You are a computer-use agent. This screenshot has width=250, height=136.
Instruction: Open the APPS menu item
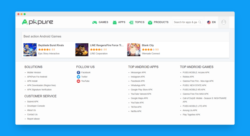coord(122,22)
